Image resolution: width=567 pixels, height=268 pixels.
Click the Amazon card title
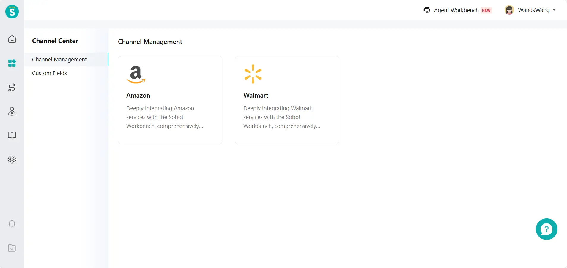coord(138,95)
